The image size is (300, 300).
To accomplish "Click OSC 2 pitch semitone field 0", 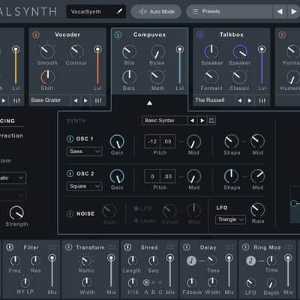I will [x=152, y=176].
